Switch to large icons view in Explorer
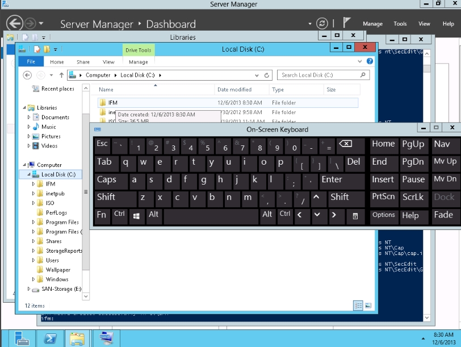Screen dimensions: 461x347 [x=367, y=306]
